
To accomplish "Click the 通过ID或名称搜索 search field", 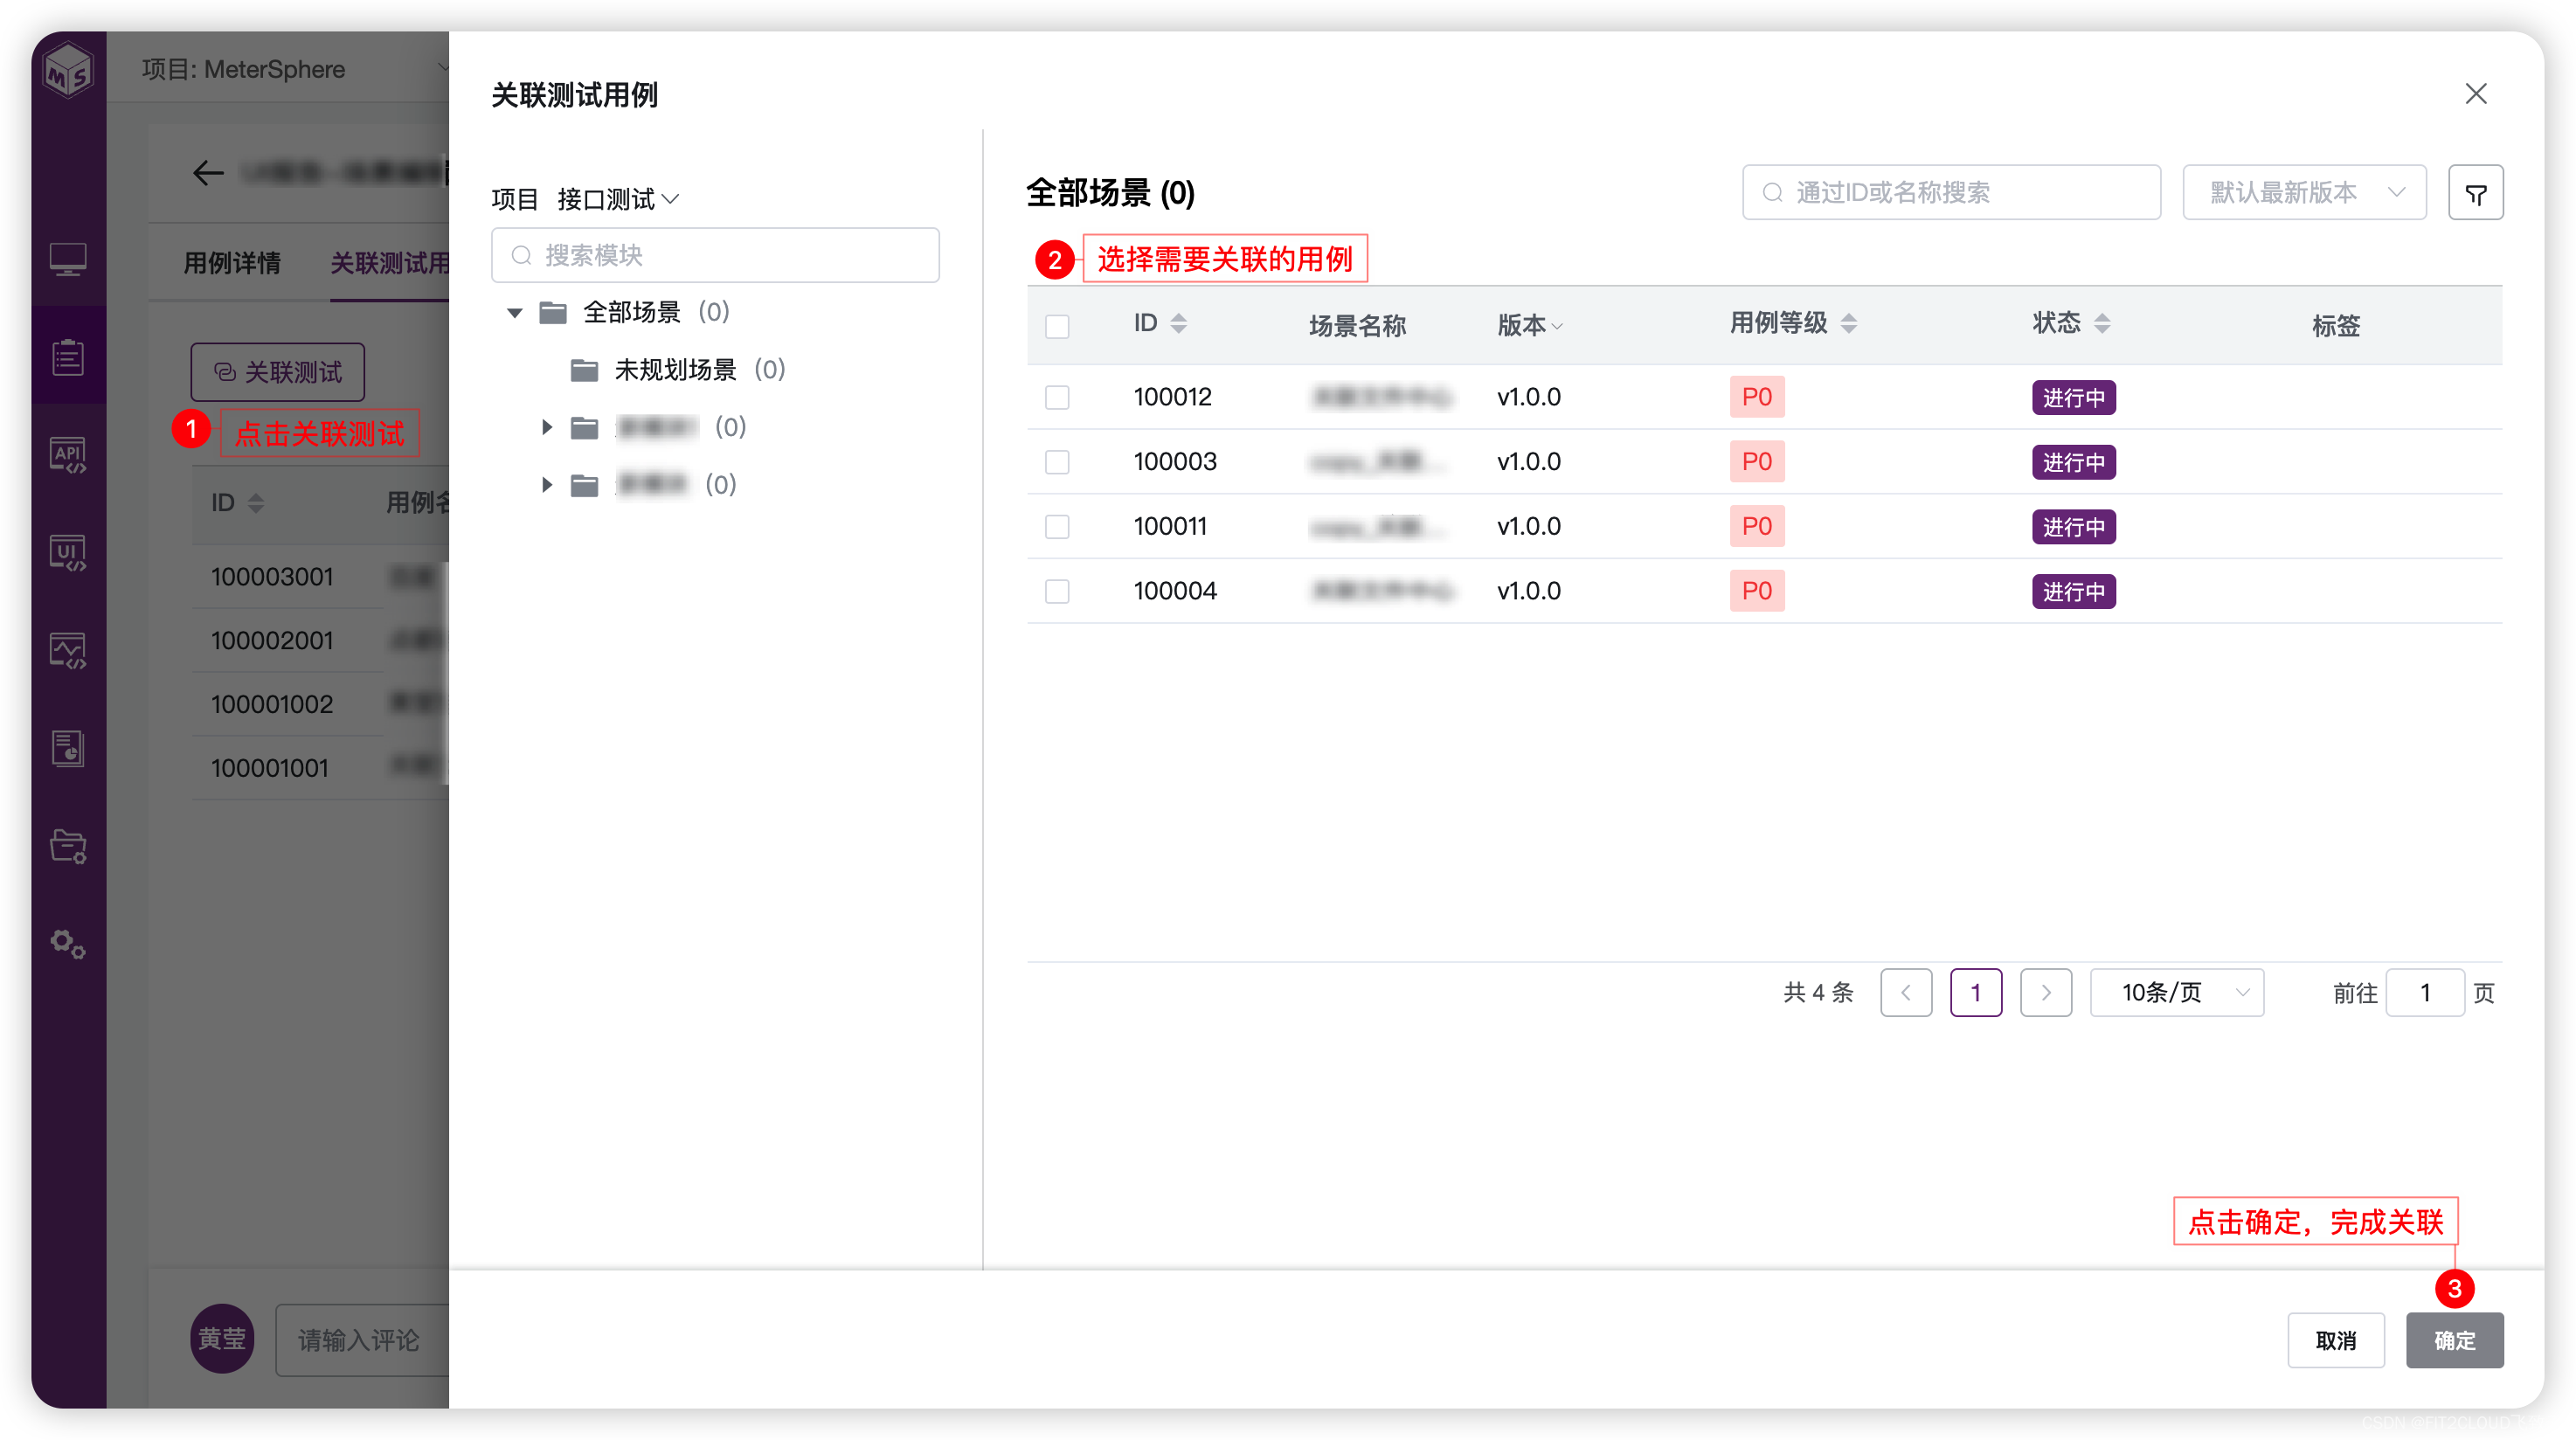I will point(1950,193).
